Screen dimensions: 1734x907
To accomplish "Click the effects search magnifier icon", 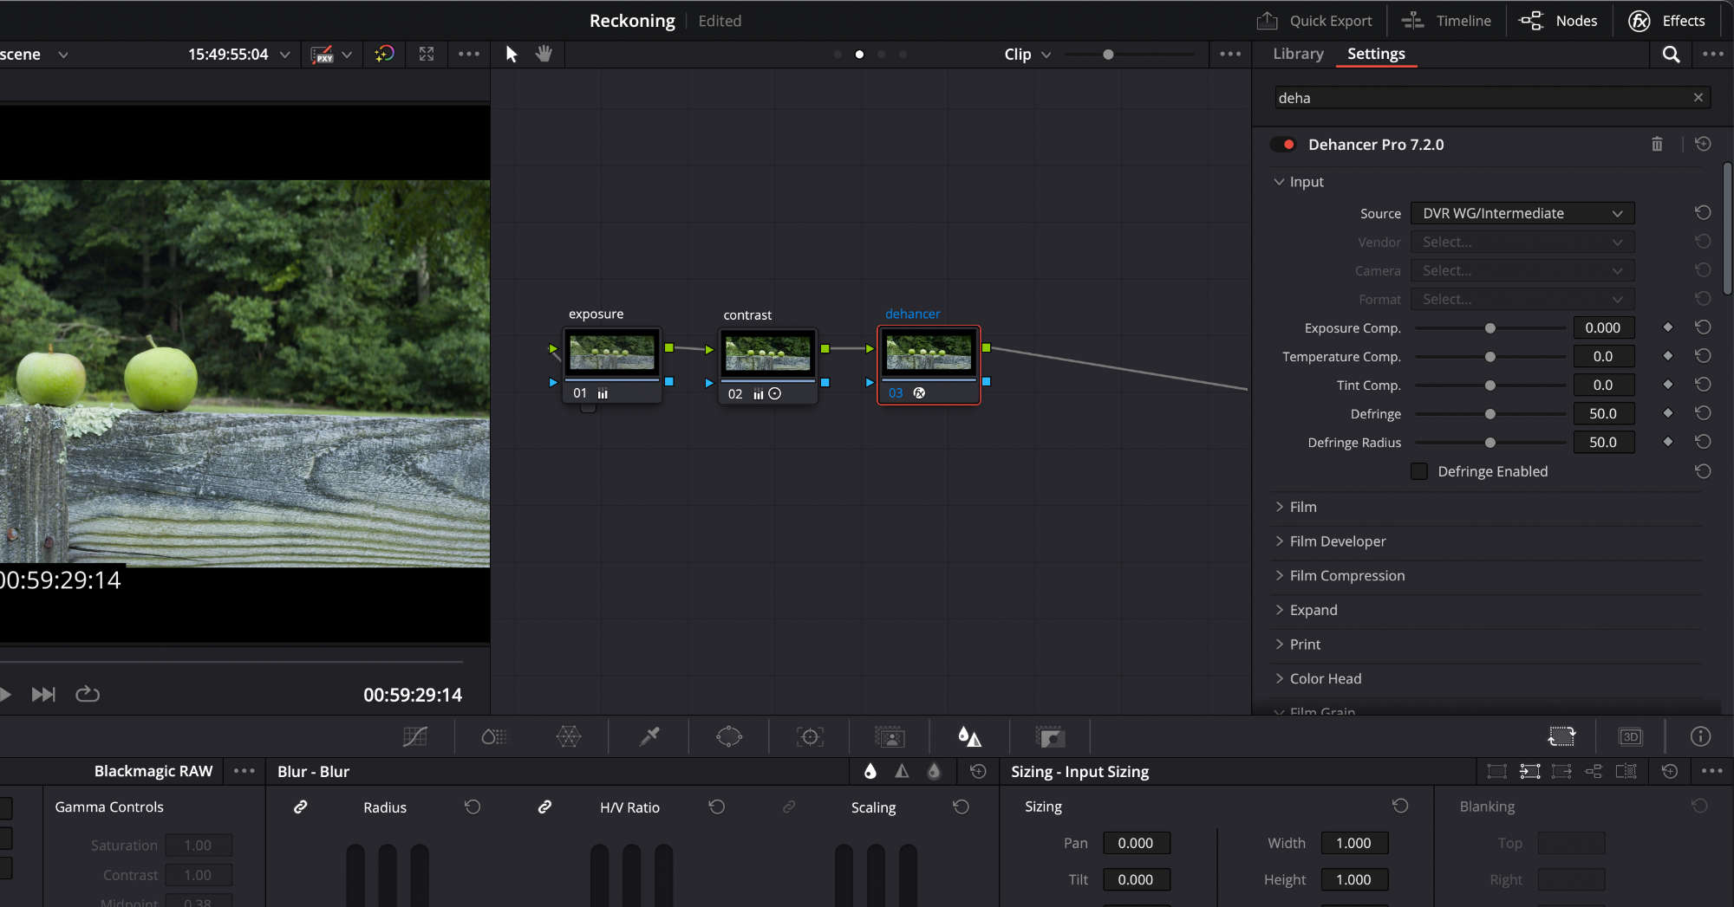I will coord(1671,55).
